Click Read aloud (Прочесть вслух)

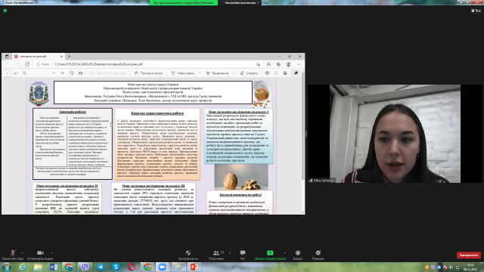pos(148,73)
